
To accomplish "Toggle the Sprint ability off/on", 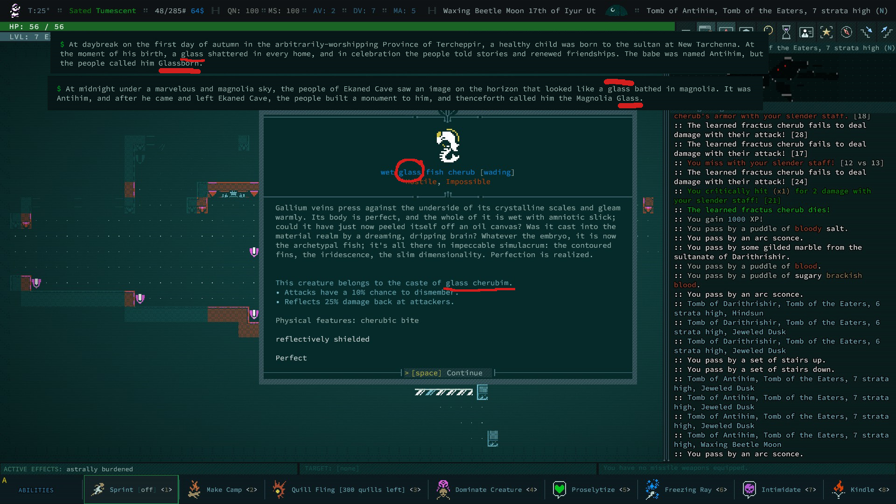I will (x=131, y=490).
